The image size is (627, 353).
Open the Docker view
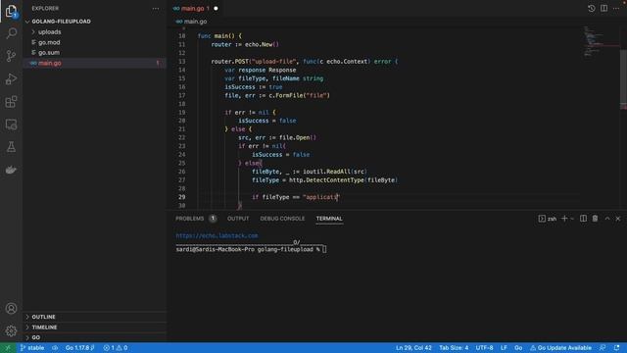tap(11, 170)
